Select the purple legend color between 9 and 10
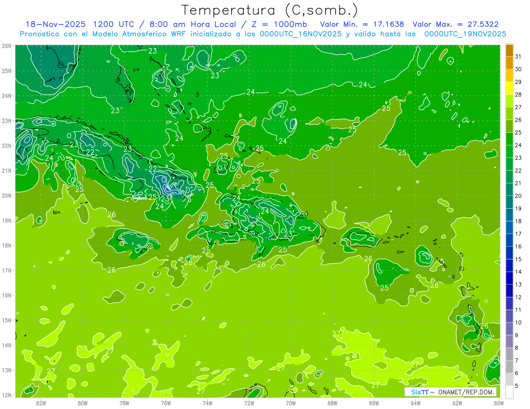Screen dimensions: 530x409 (509, 329)
